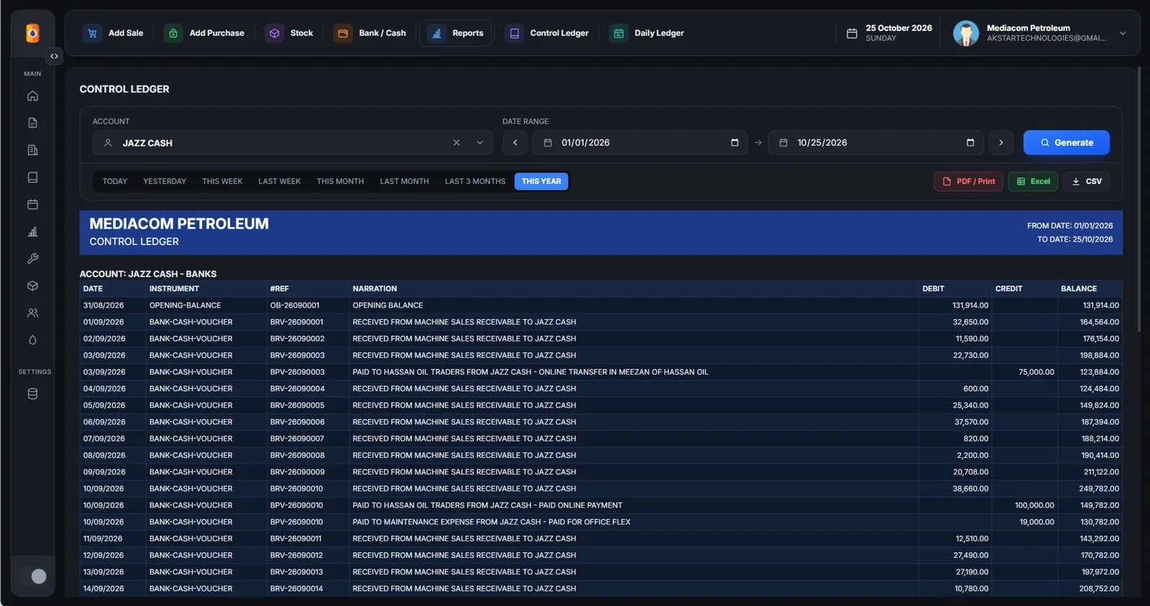Image resolution: width=1150 pixels, height=606 pixels.
Task: Open the Mediacom Petroleum profile menu chevron
Action: pos(1123,33)
